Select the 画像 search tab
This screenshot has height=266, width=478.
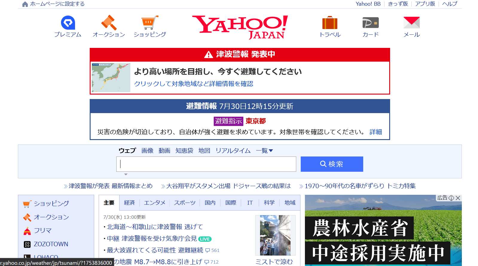coord(147,151)
